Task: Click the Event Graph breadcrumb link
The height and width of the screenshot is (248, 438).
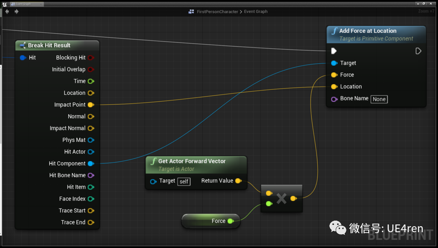Action: 255,12
